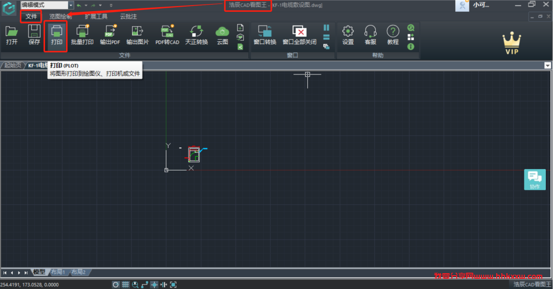Switch windows with 窗口转换
Screen dimensions: 553x289
click(265, 35)
